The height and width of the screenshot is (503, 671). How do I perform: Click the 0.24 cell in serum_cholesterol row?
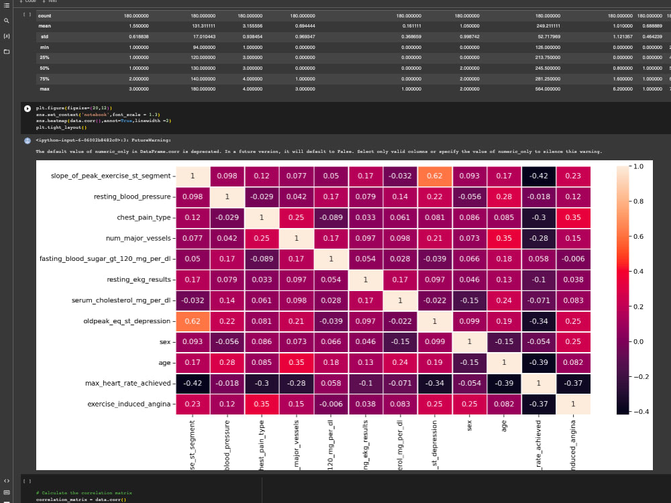pyautogui.click(x=504, y=300)
